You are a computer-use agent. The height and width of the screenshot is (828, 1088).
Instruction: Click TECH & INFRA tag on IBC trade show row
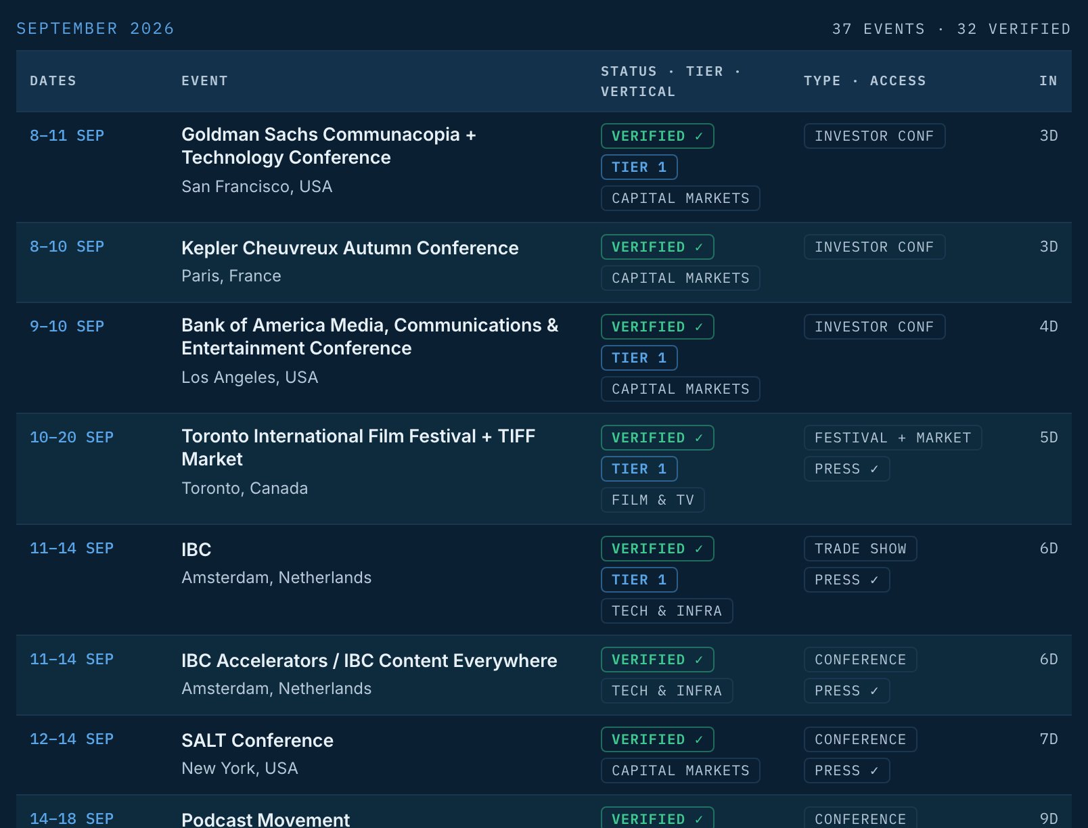pyautogui.click(x=667, y=611)
